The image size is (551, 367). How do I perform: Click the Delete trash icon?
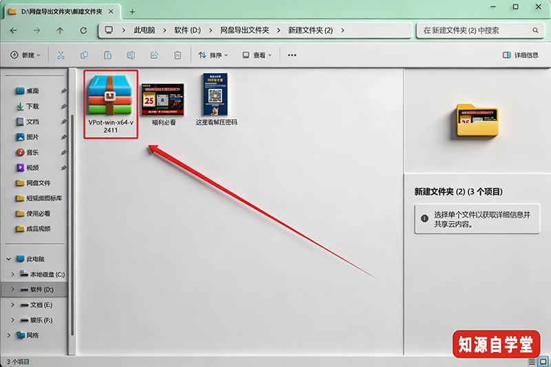[178, 55]
